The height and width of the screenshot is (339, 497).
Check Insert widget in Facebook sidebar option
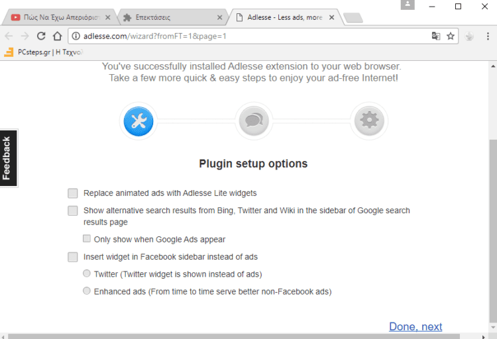(x=73, y=257)
